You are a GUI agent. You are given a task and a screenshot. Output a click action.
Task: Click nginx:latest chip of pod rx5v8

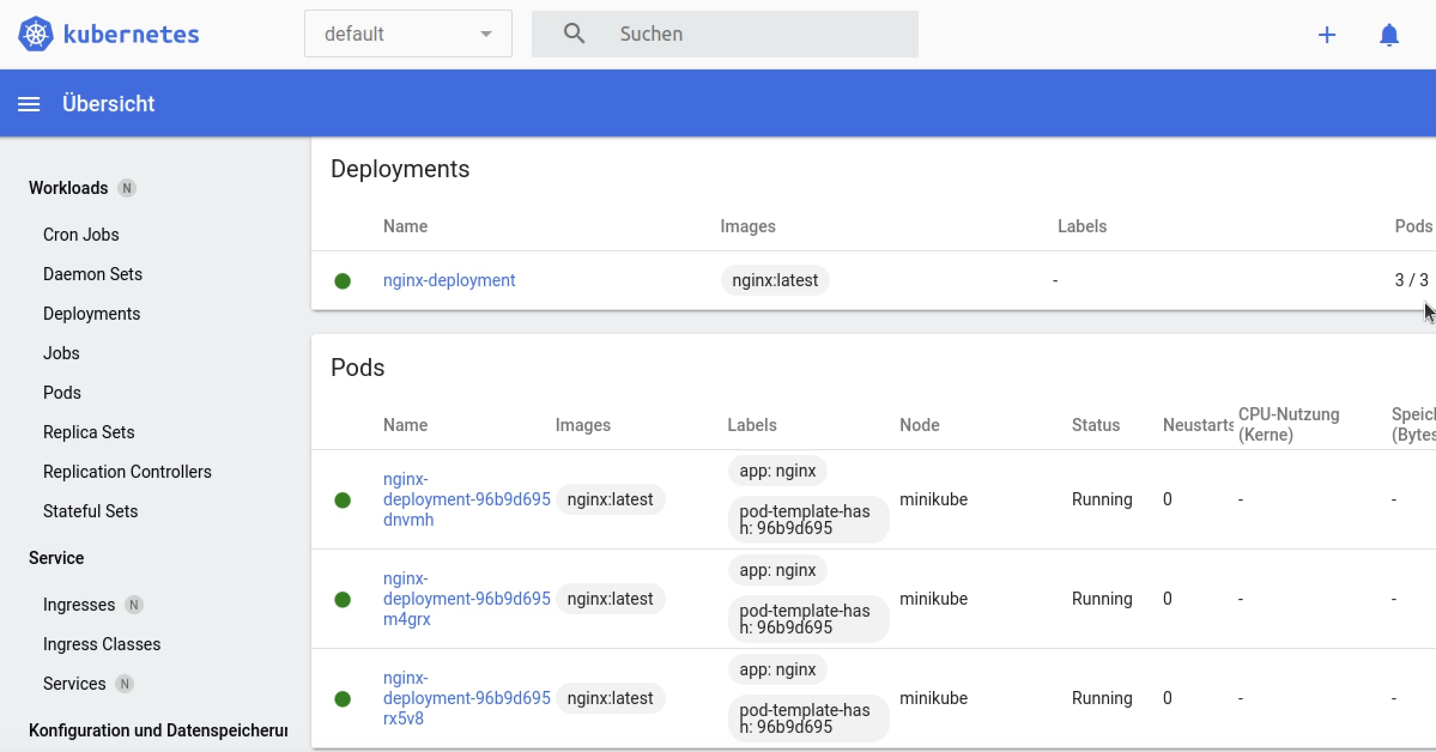(610, 698)
